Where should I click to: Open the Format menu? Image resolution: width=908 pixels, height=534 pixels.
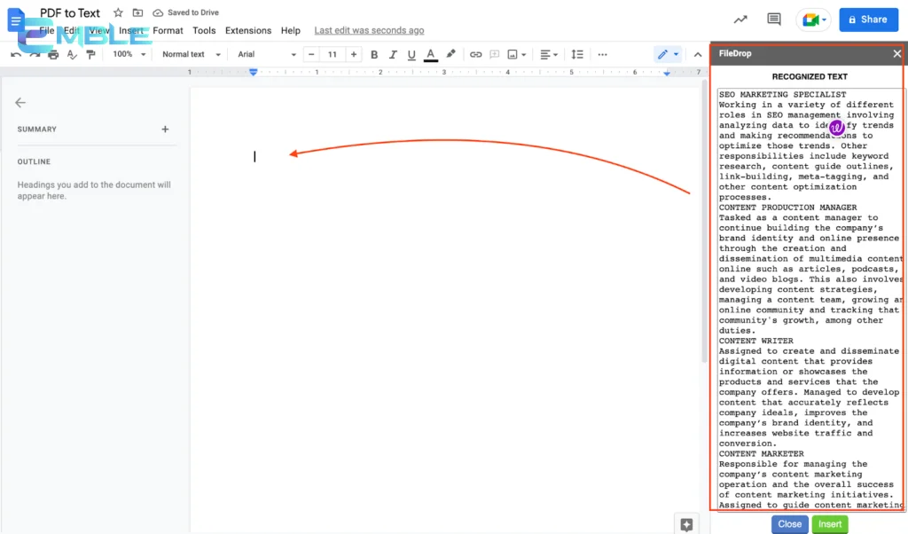[167, 29]
